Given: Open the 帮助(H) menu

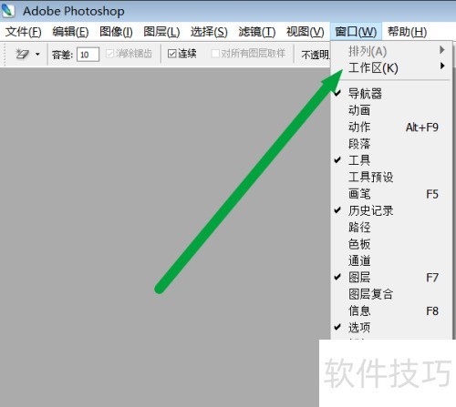Looking at the screenshot, I should point(407,32).
